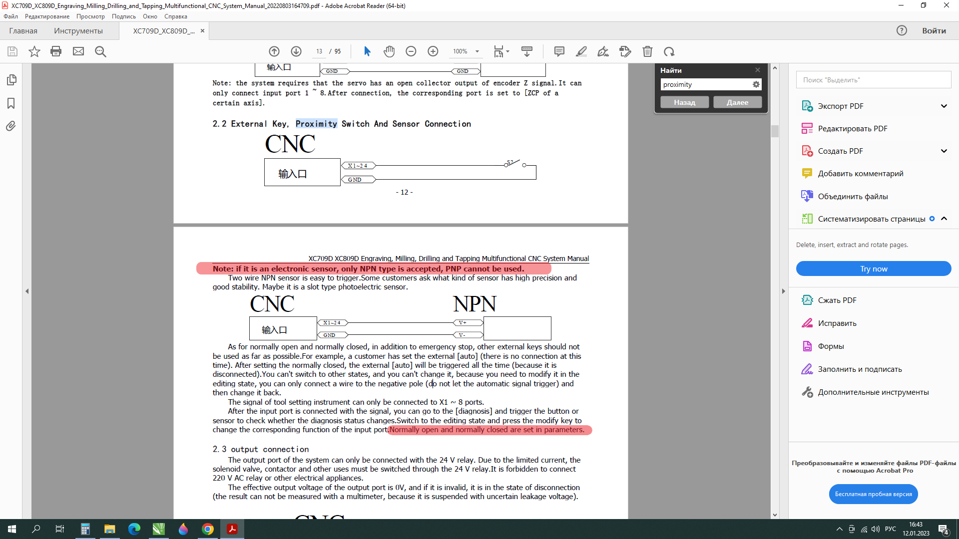
Task: Open the Attachments paperclip panel
Action: click(x=11, y=126)
